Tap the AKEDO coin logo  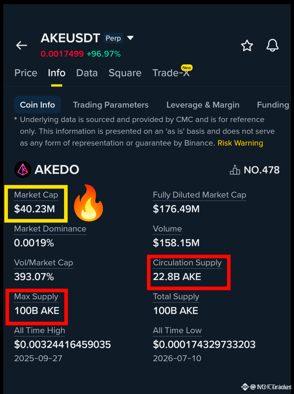tap(23, 170)
